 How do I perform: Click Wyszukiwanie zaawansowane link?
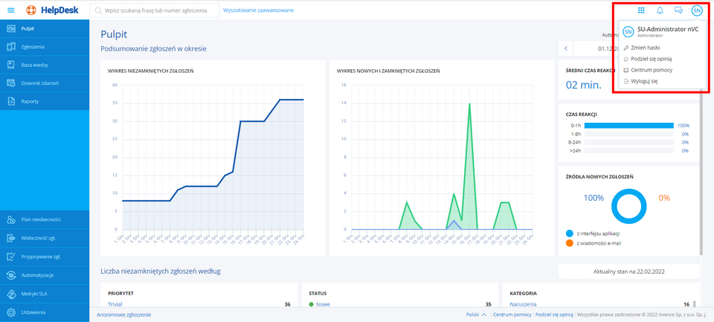258,10
